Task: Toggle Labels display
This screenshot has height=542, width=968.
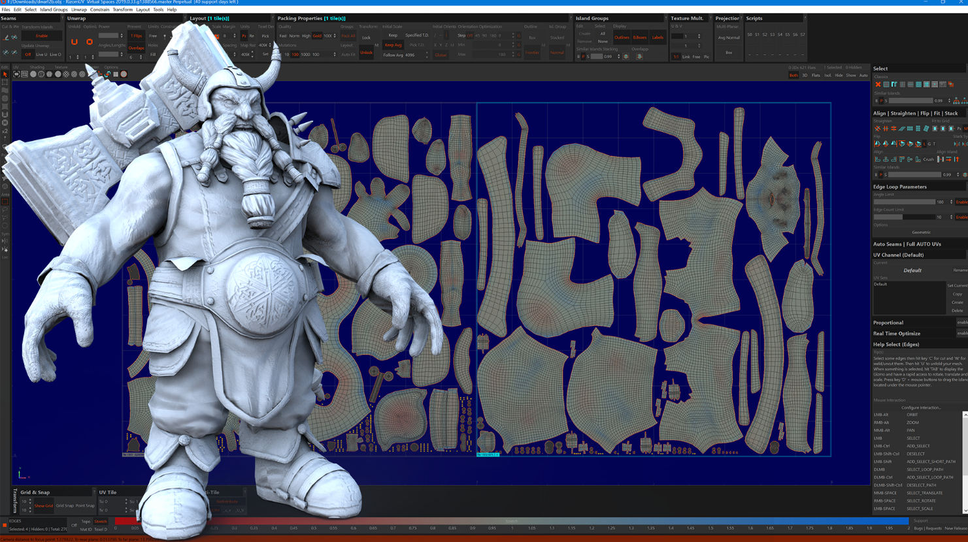Action: [658, 37]
